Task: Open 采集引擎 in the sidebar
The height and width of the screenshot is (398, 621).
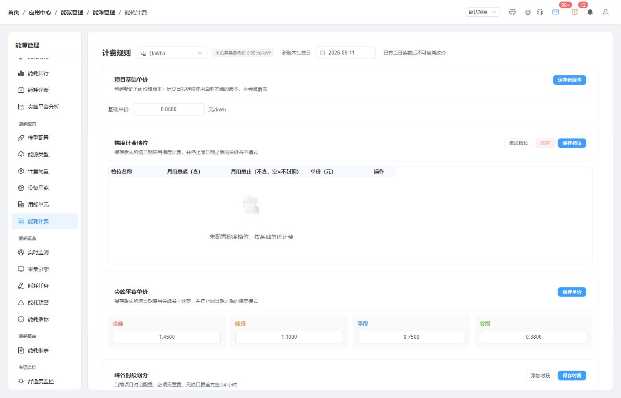Action: pos(45,269)
